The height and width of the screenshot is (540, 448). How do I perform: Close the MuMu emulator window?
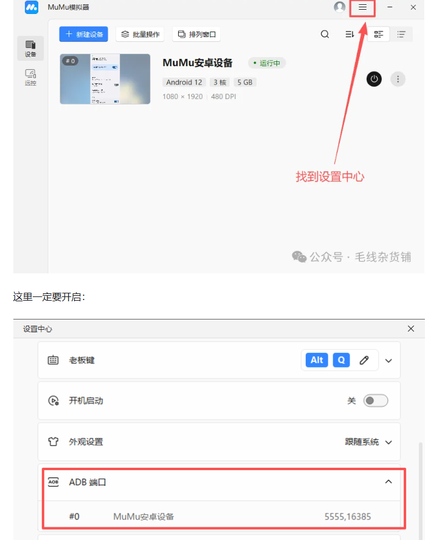413,7
